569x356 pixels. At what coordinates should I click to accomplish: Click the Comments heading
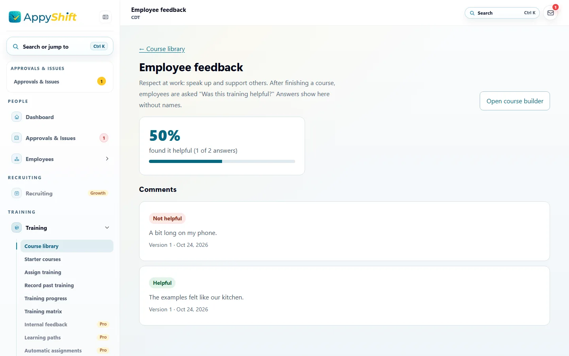[158, 189]
